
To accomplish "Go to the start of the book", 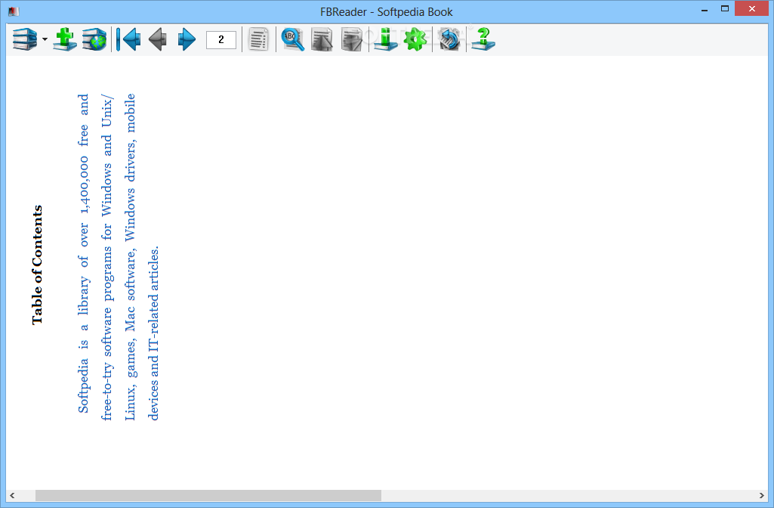I will pos(128,39).
